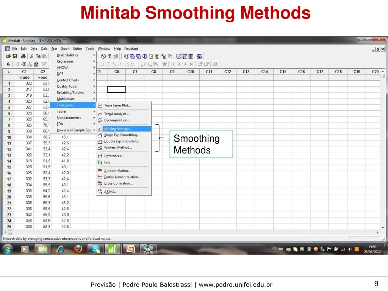
Task: Select Double Exp Smoothing option
Action: [124, 141]
